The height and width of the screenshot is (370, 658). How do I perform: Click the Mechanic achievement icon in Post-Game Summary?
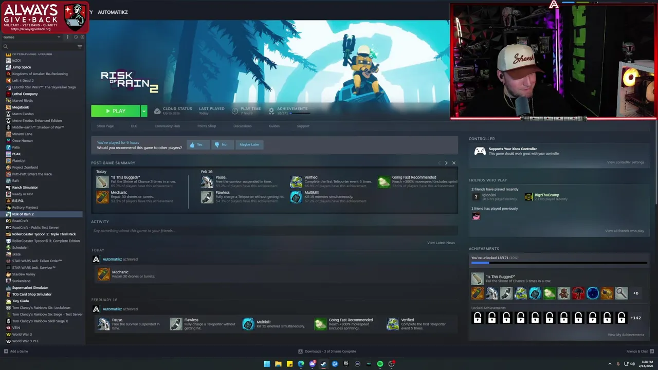(102, 196)
